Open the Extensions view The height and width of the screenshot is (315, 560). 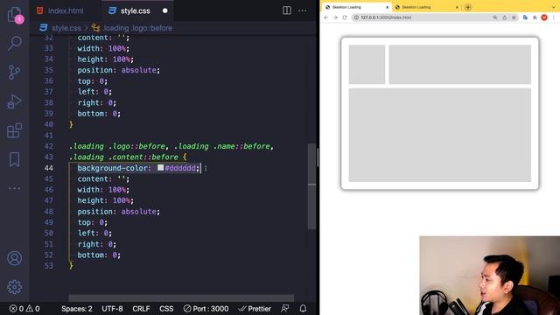click(x=14, y=130)
